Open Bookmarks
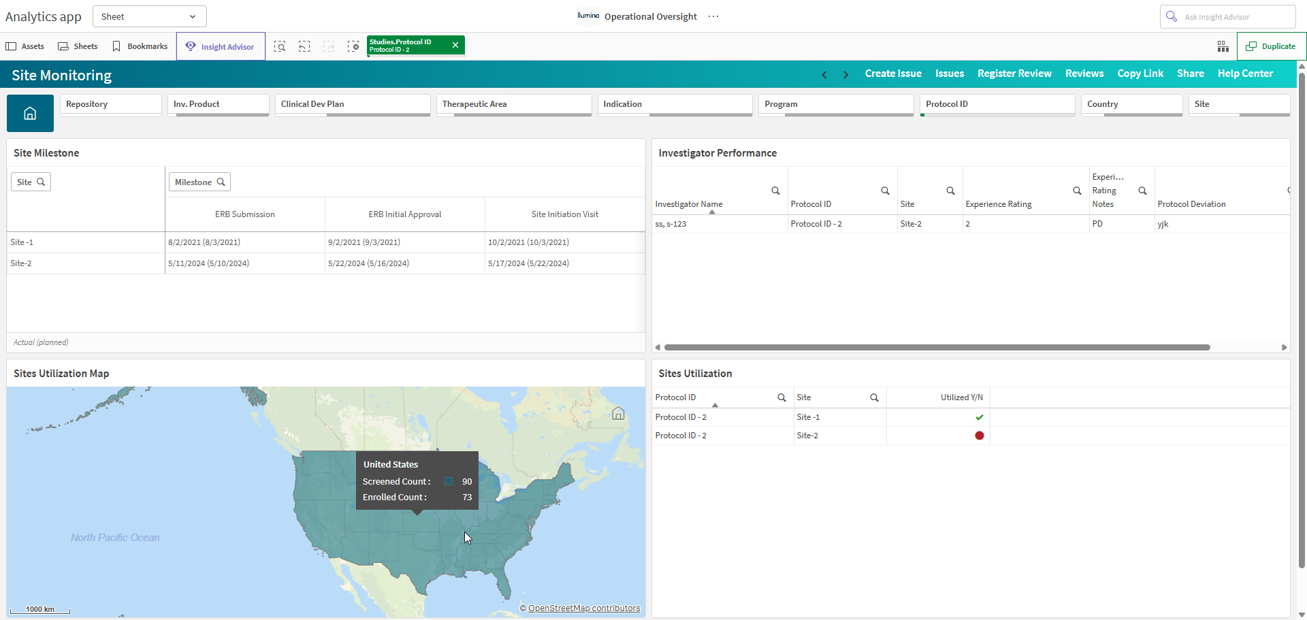1307x620 pixels. tap(140, 46)
